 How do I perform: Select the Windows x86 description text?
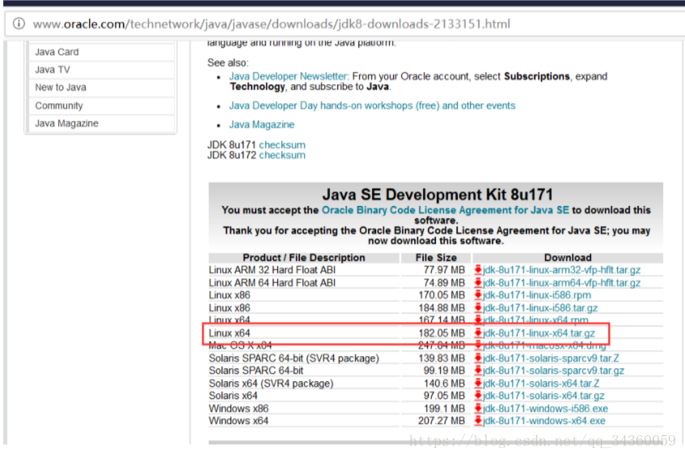point(239,409)
